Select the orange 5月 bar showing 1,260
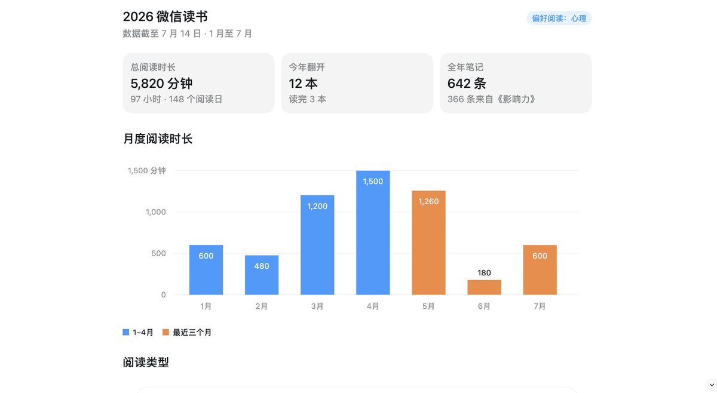The height and width of the screenshot is (393, 717). coord(428,242)
